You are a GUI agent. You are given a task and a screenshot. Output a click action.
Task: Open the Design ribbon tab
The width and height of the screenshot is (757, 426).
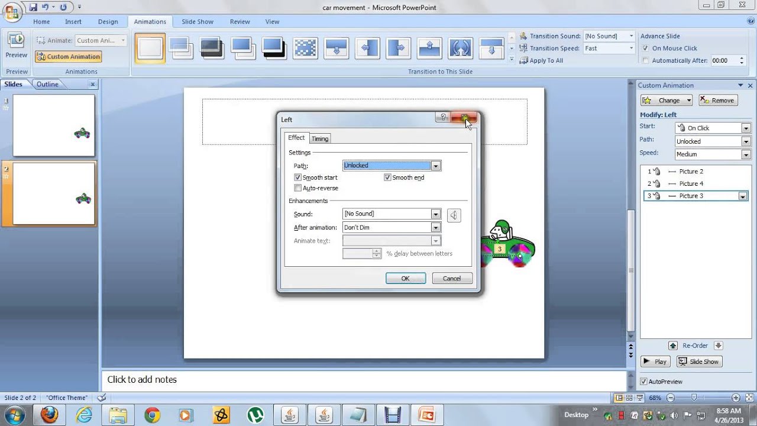108,21
